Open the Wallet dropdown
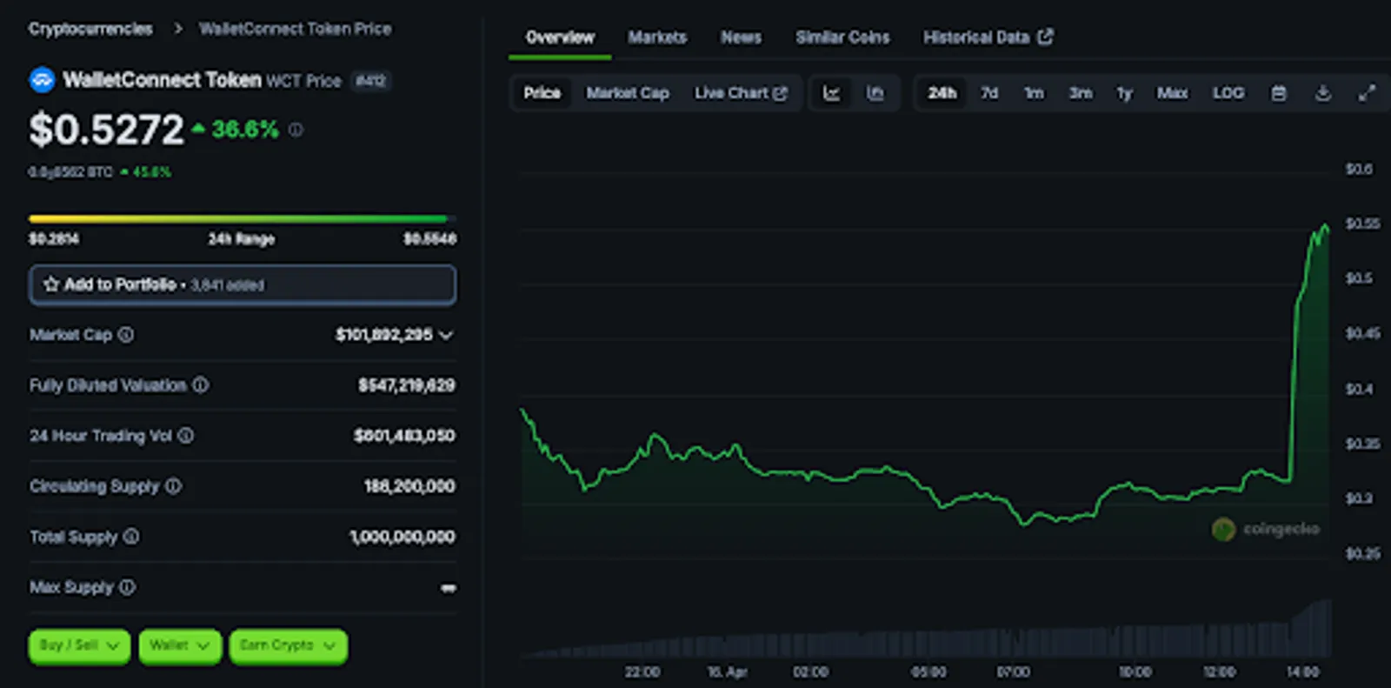The width and height of the screenshot is (1391, 688). (180, 646)
